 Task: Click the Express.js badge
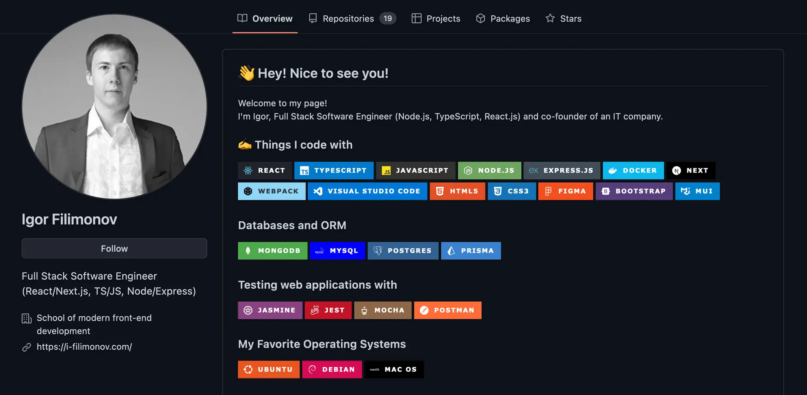coord(562,171)
